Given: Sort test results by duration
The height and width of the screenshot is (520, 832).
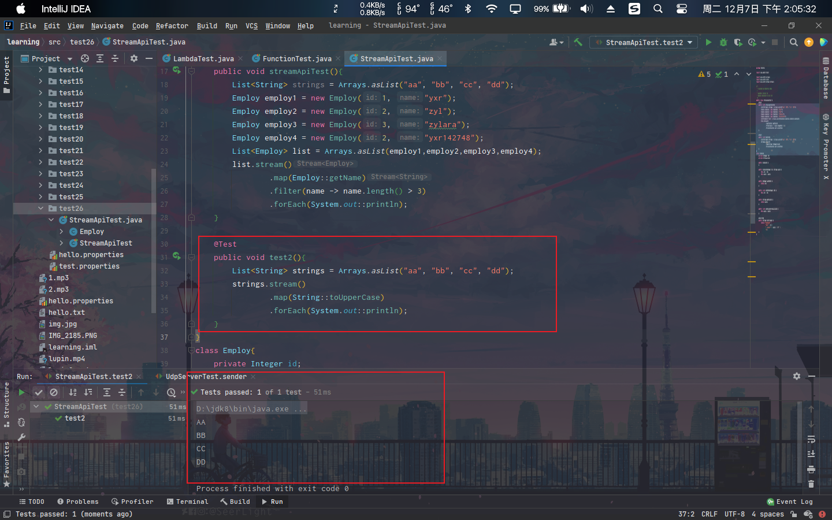Looking at the screenshot, I should click(88, 392).
